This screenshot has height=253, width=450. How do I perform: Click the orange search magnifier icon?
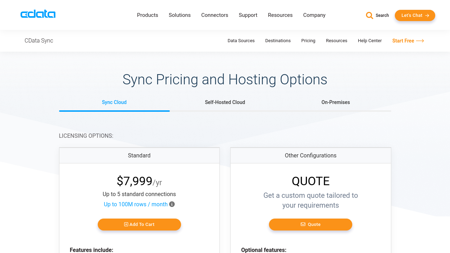click(x=369, y=15)
